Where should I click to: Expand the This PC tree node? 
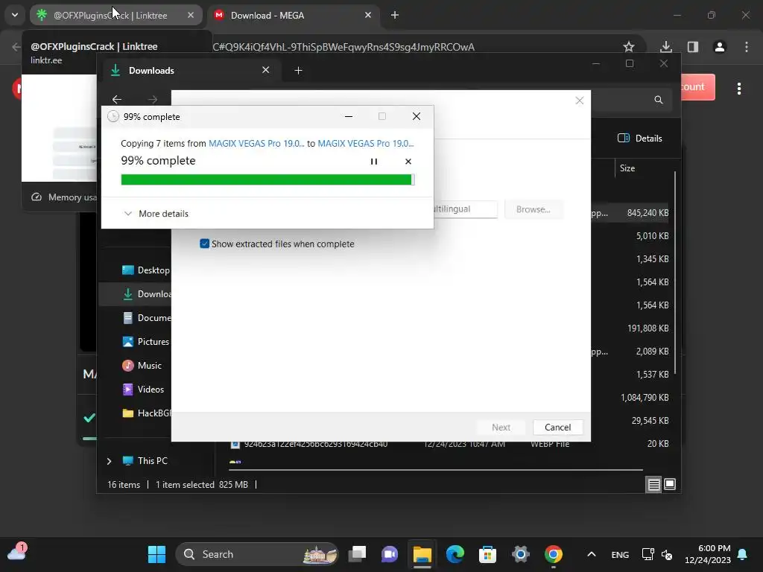109,460
